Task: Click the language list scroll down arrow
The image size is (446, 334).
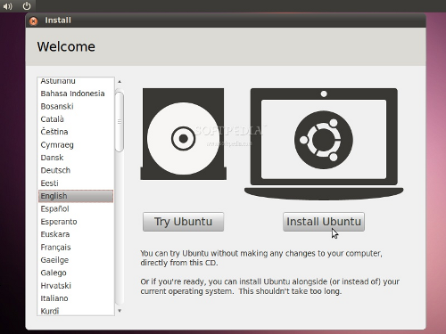Action: [x=120, y=311]
